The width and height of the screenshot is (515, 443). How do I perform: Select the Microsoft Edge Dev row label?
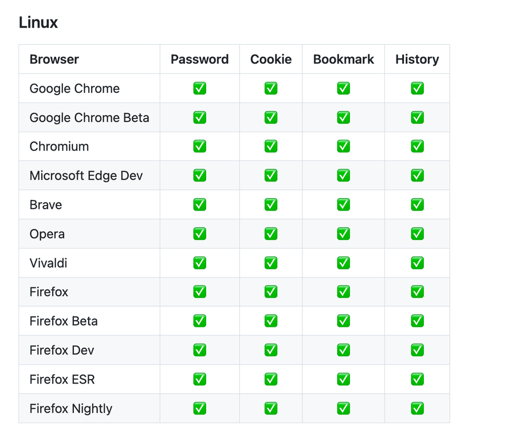86,176
